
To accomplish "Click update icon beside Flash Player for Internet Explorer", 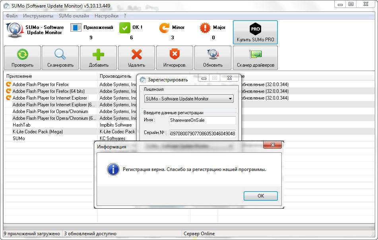I will [8, 98].
